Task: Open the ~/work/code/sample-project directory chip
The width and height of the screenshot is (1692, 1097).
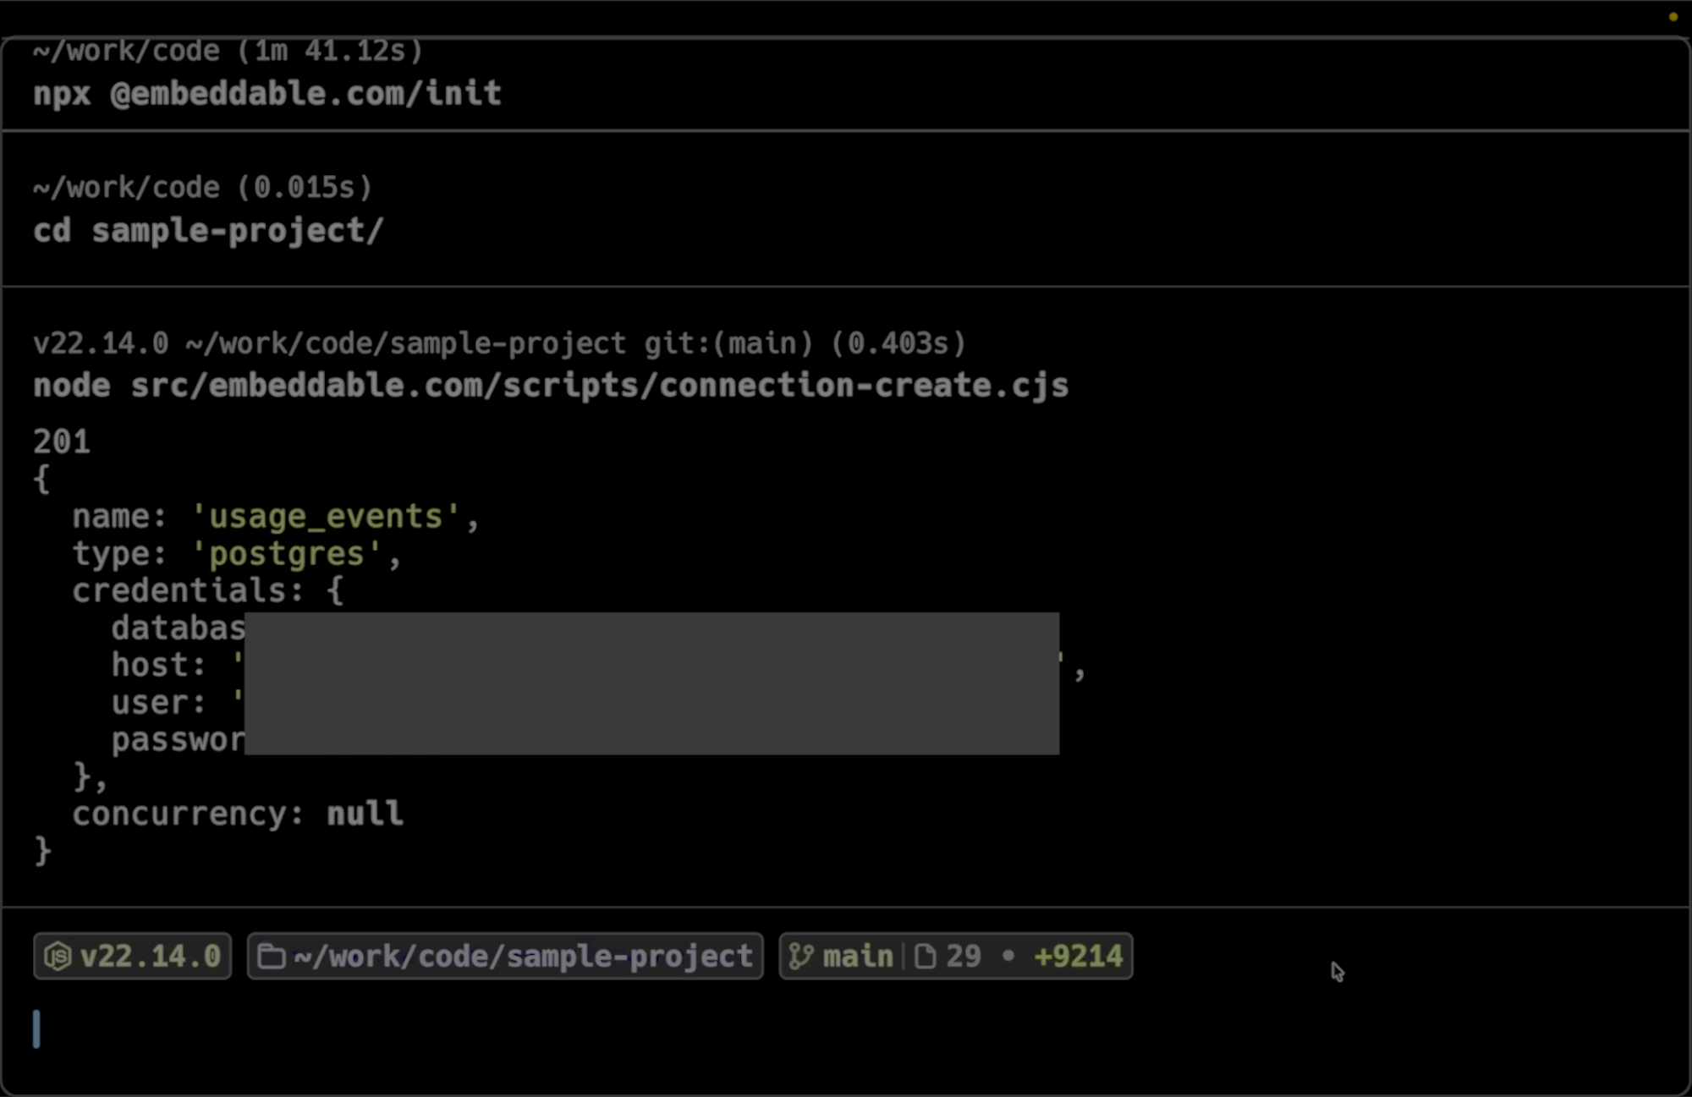Action: 522,957
